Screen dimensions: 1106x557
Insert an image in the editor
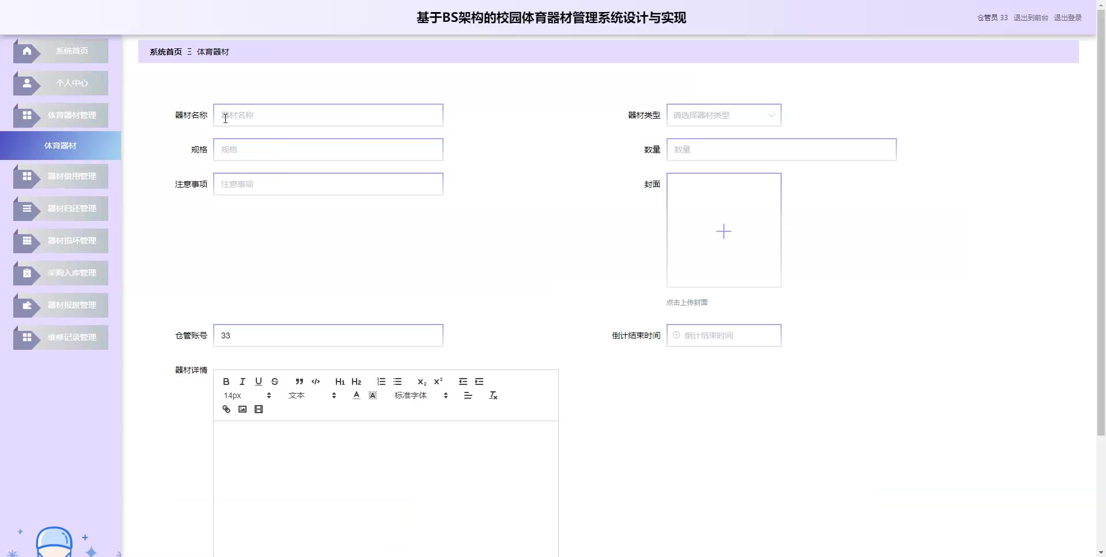point(243,409)
